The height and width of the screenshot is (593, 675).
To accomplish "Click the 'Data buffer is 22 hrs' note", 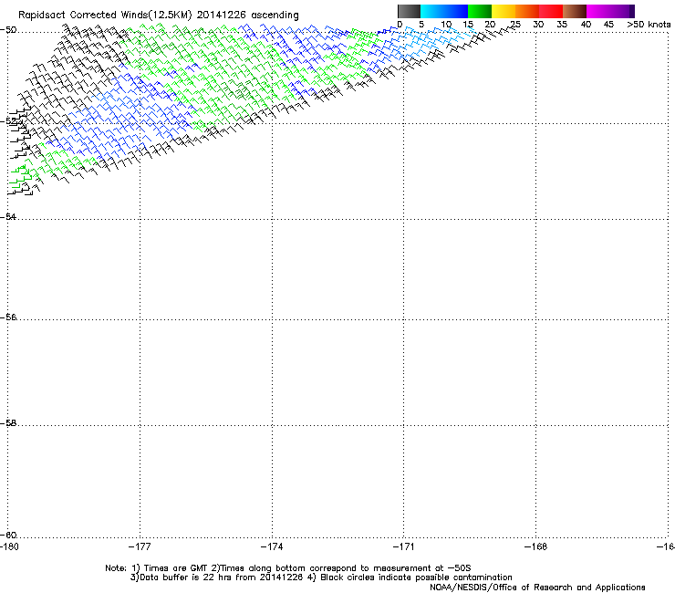I will pyautogui.click(x=177, y=577).
